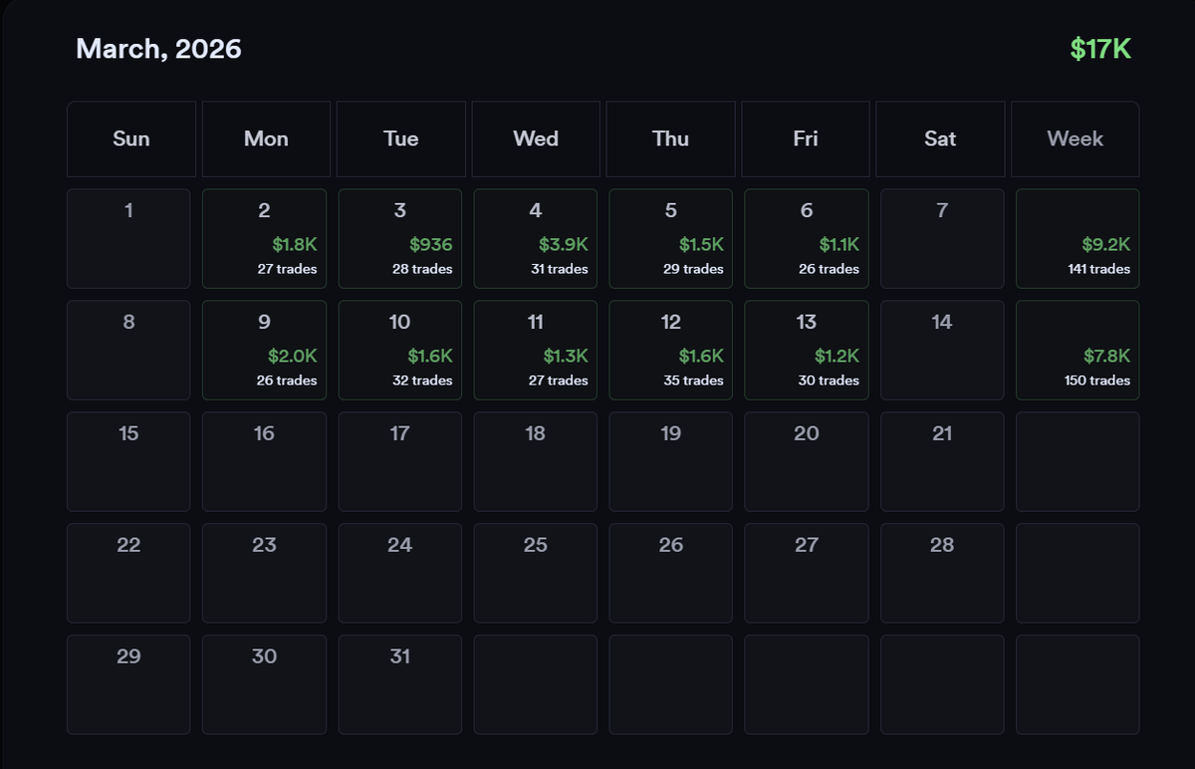Select the March 29 cell
Viewport: 1195px width, 769px height.
pos(128,685)
